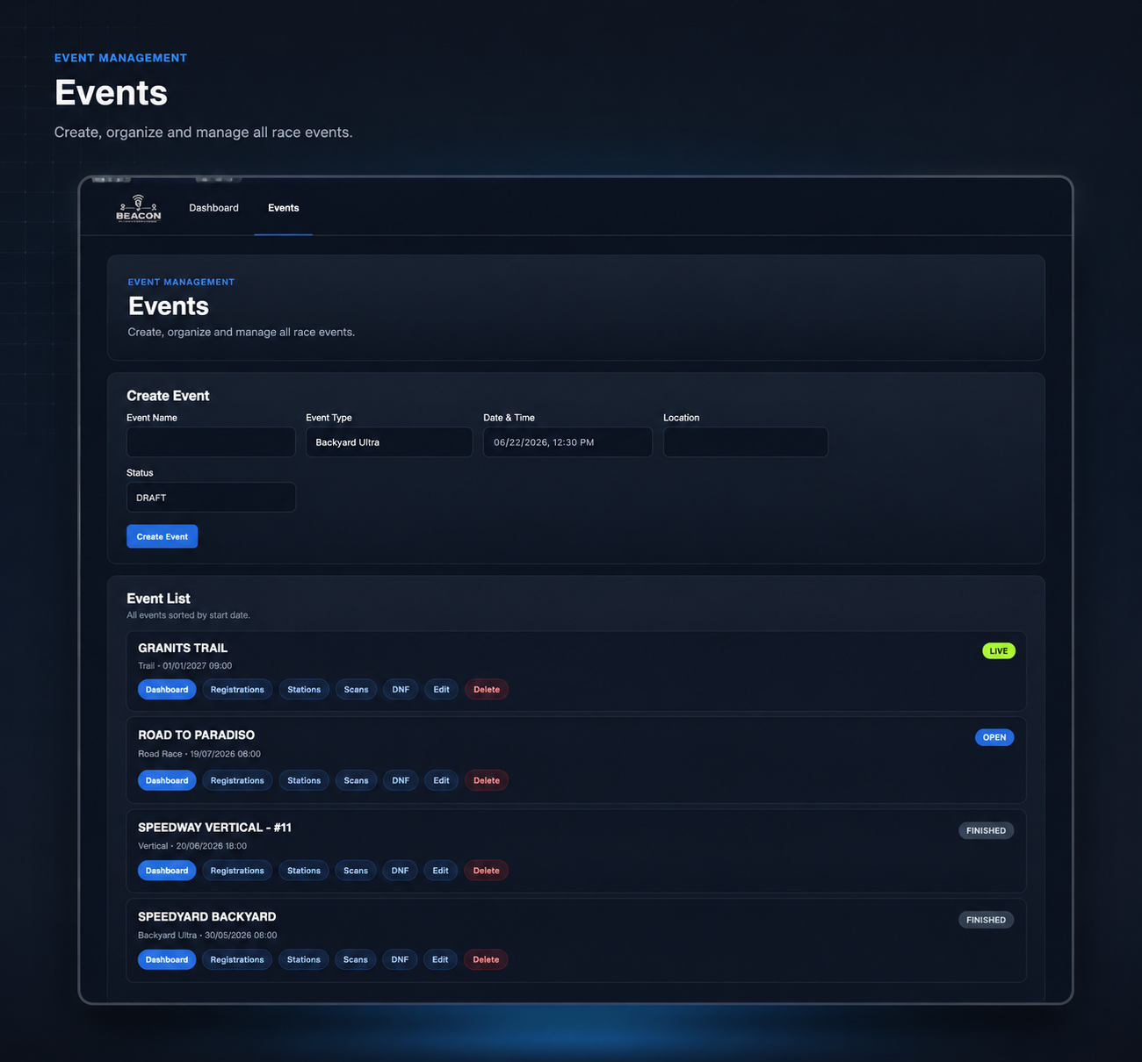Expand the Status dropdown showing DRAFT
Image resolution: width=1142 pixels, height=1062 pixels.
(x=211, y=498)
